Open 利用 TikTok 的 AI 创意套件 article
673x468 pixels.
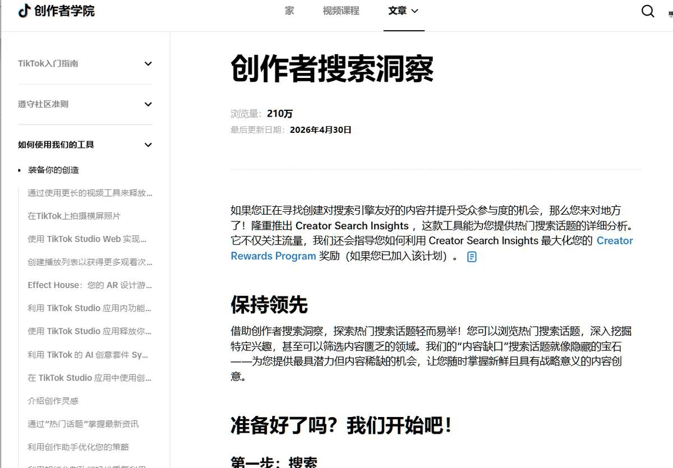(x=88, y=355)
